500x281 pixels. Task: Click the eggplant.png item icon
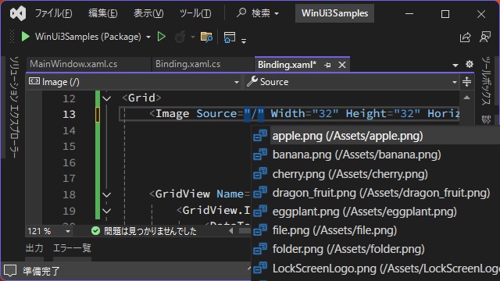(x=260, y=211)
